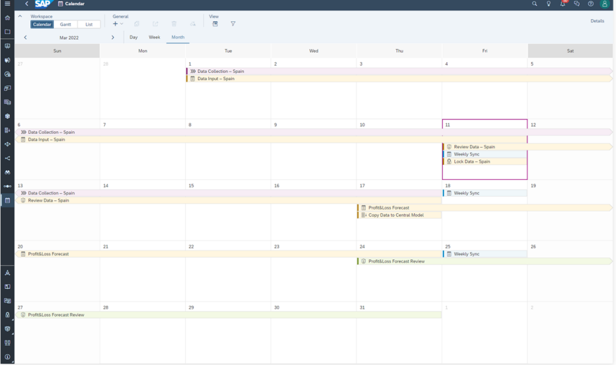This screenshot has height=365, width=616.
Task: Open search in the top bar
Action: [x=534, y=3]
